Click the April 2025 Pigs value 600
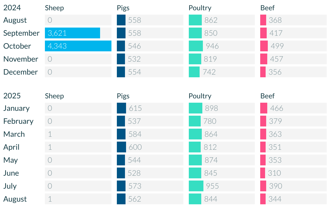This screenshot has width=330, height=207. point(135,147)
